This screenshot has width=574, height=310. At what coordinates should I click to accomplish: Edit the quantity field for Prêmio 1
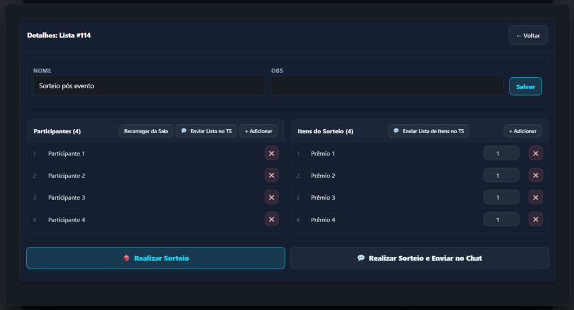(501, 153)
